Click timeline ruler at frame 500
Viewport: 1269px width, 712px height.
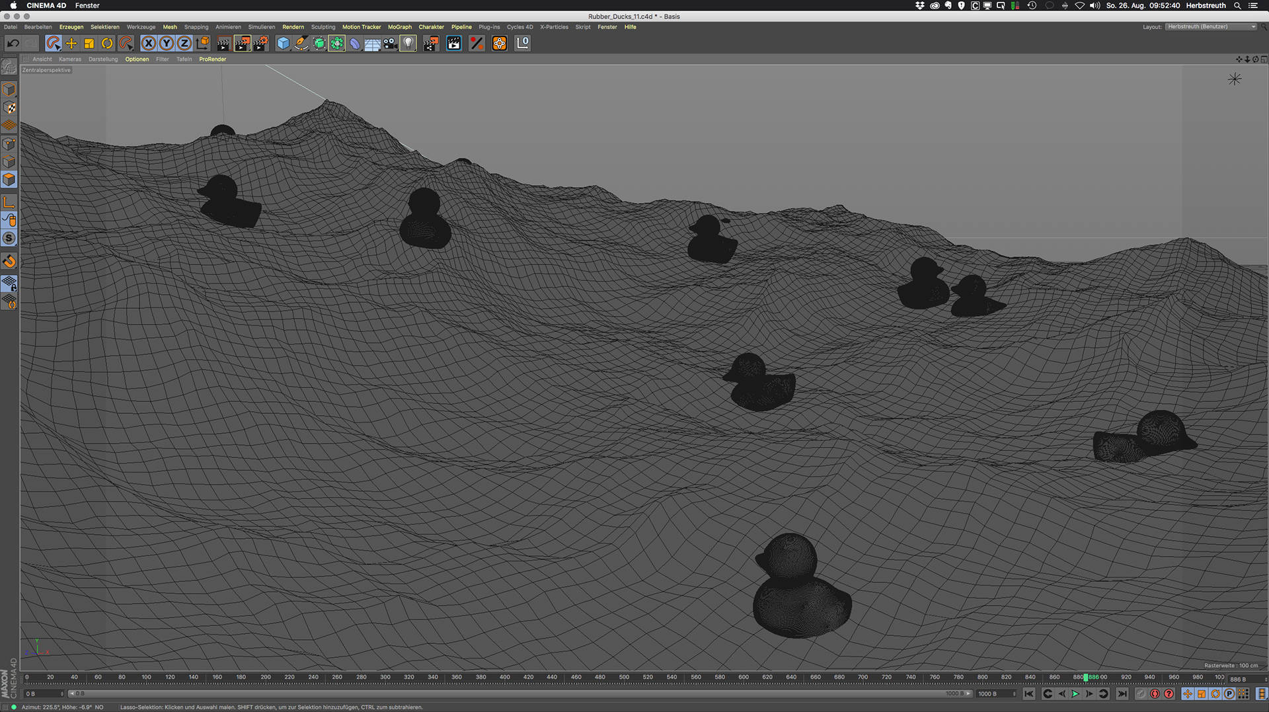tap(624, 677)
